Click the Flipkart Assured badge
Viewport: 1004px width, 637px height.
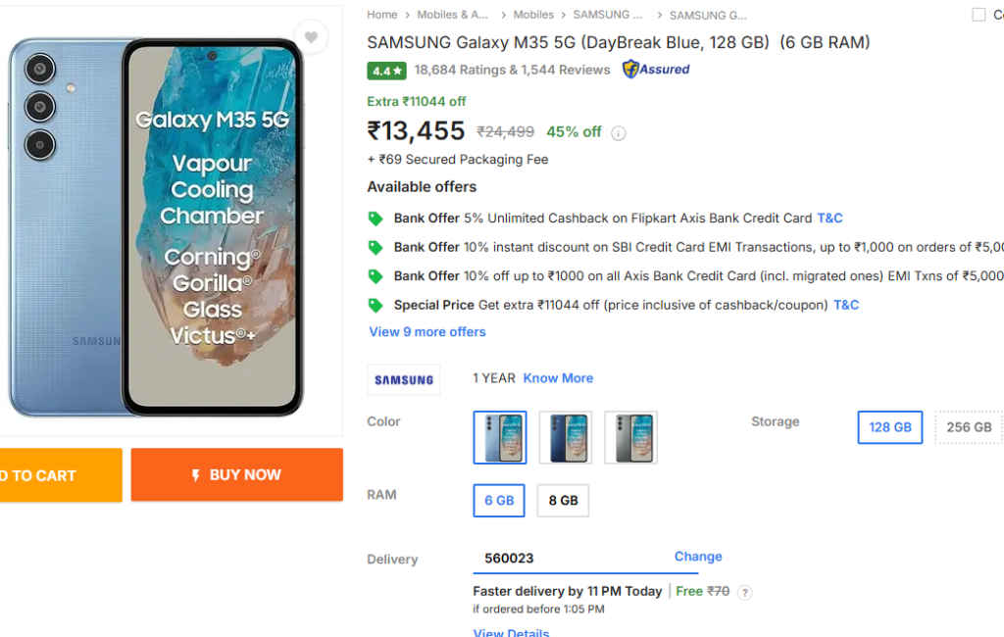click(655, 69)
